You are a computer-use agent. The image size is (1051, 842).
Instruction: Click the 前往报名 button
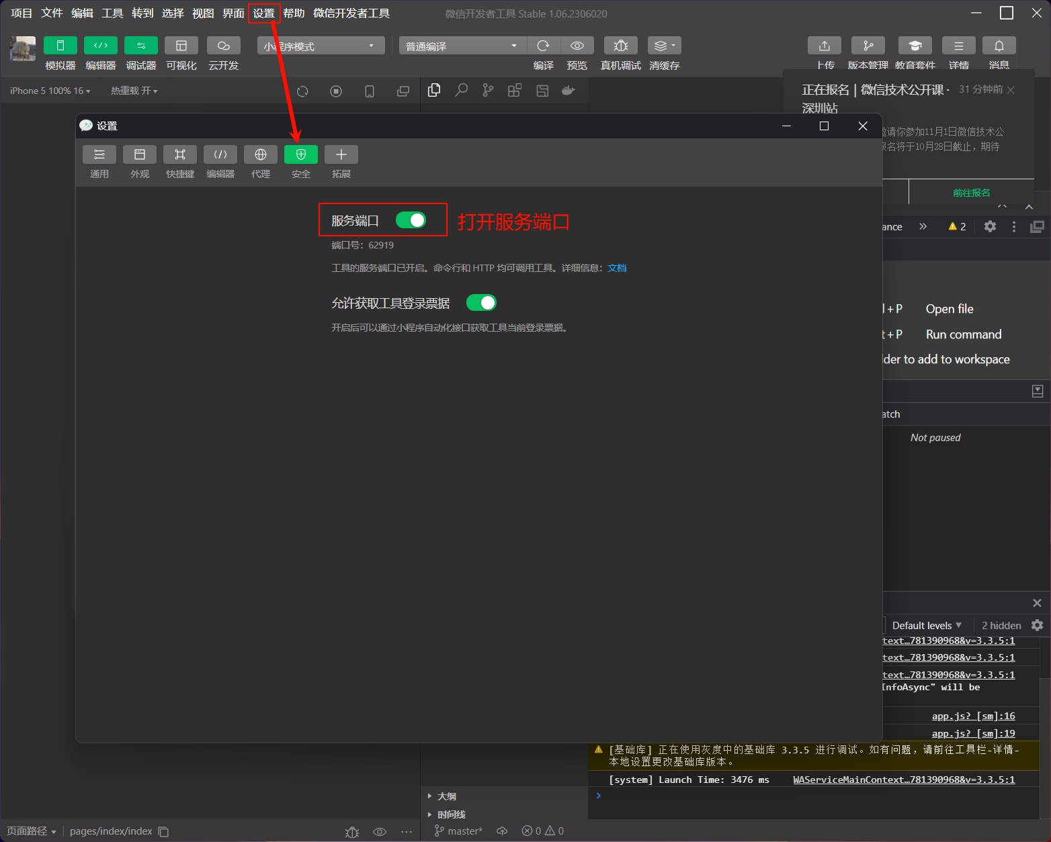click(971, 193)
